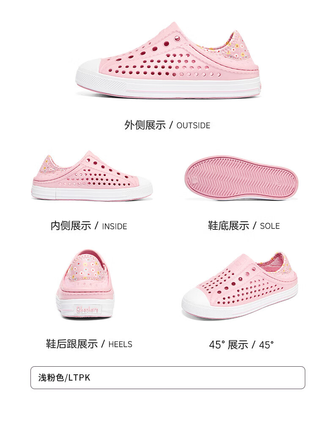Click the 45° angled shoe image

[x=240, y=286]
